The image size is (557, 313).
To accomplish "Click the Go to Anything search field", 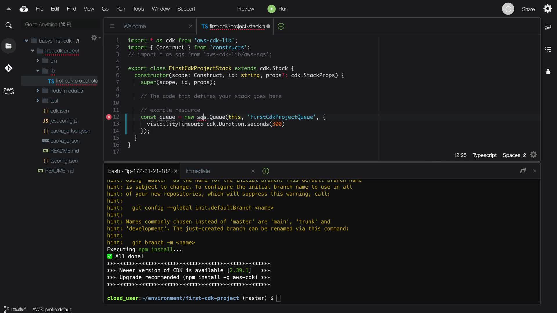I will point(61,25).
